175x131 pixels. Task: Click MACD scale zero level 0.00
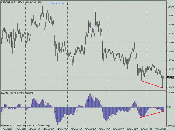coord(169,107)
